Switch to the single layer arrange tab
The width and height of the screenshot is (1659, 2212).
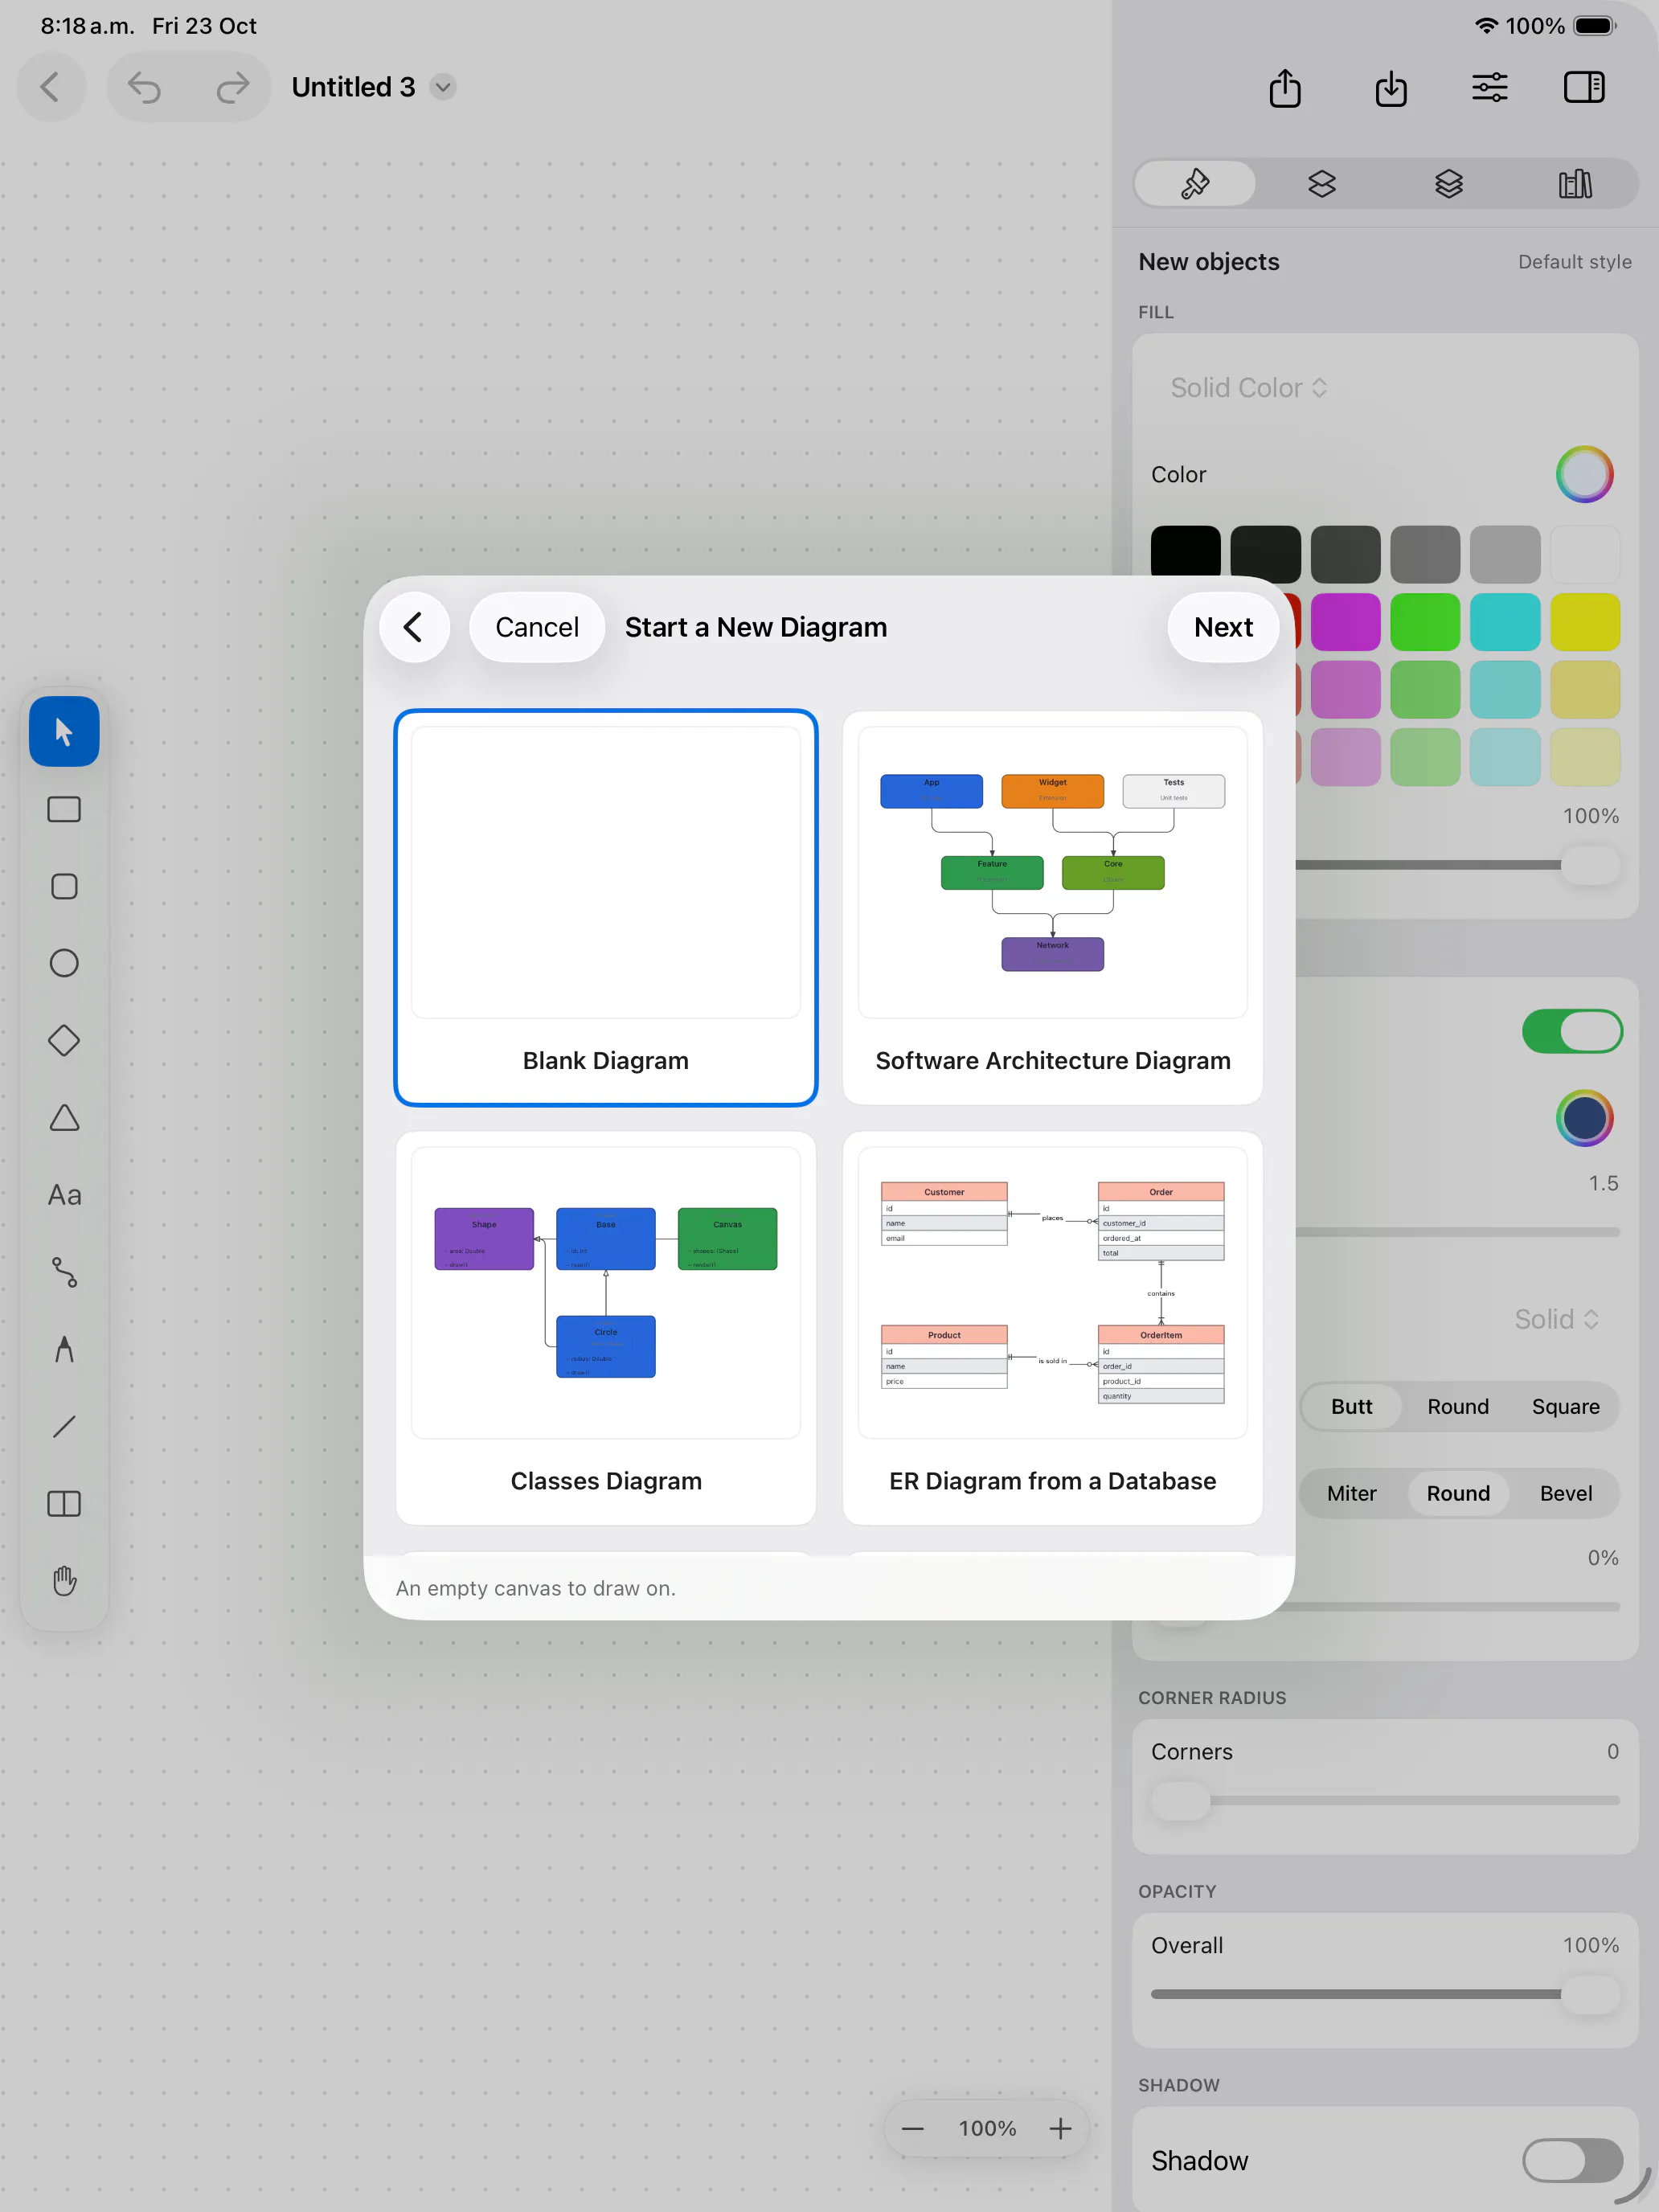click(x=1322, y=184)
